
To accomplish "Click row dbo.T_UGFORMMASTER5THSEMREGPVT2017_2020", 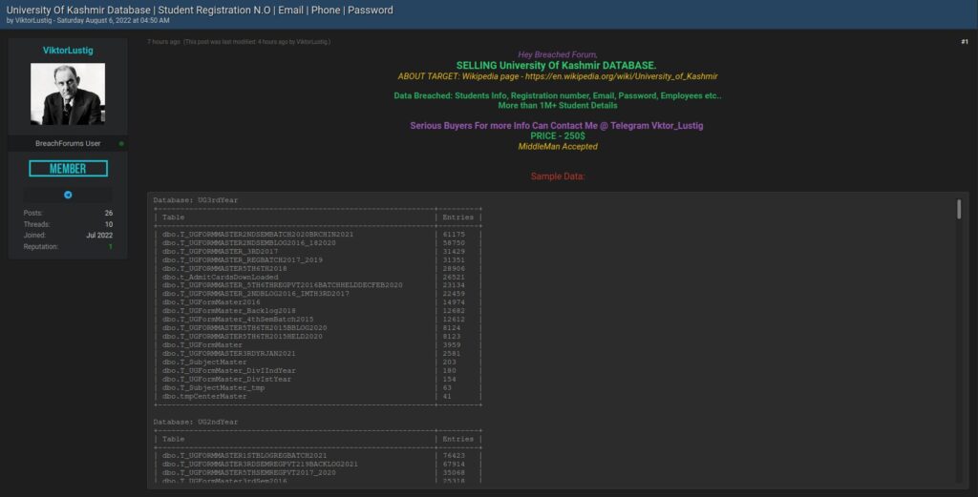I will (x=318, y=473).
